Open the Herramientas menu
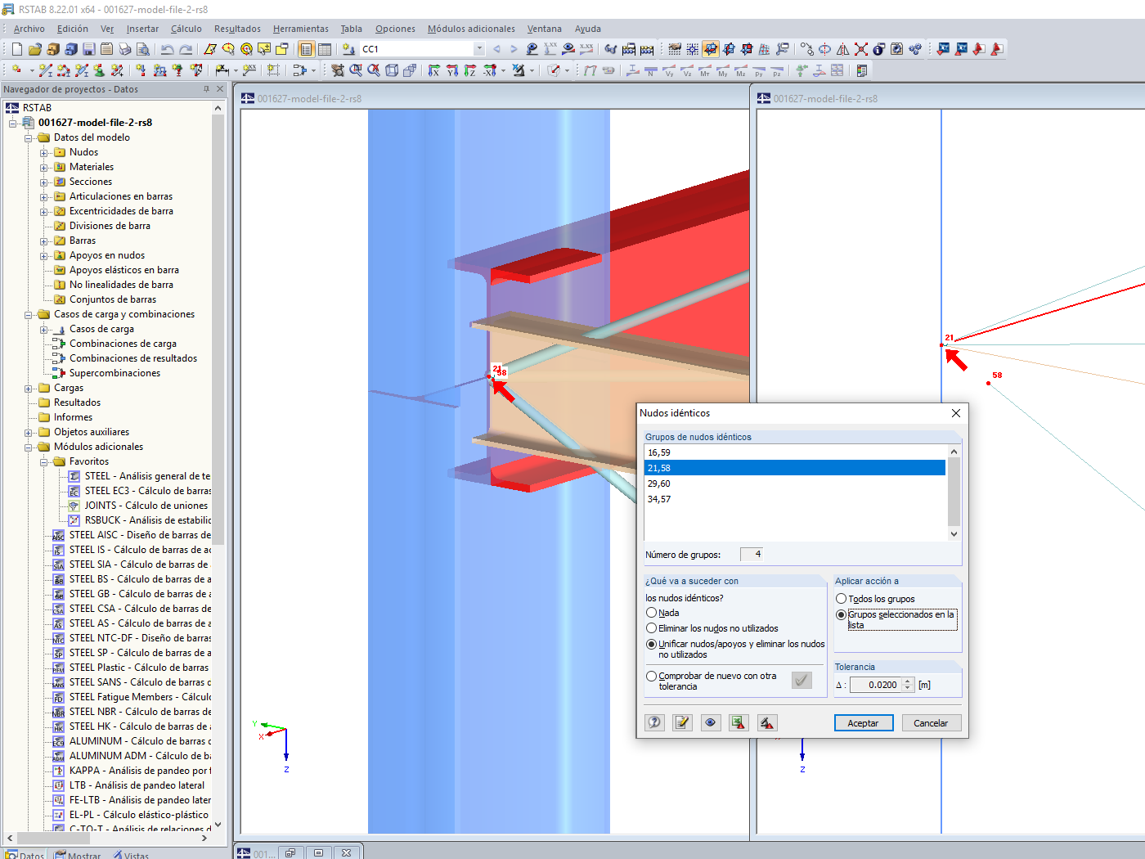Viewport: 1145px width, 859px height. pos(301,29)
